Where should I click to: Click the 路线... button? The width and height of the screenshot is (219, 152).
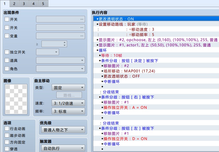click(69, 95)
